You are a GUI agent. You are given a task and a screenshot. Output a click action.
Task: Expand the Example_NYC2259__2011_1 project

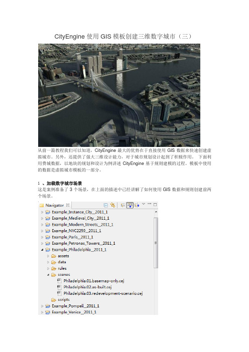pyautogui.click(x=42, y=231)
